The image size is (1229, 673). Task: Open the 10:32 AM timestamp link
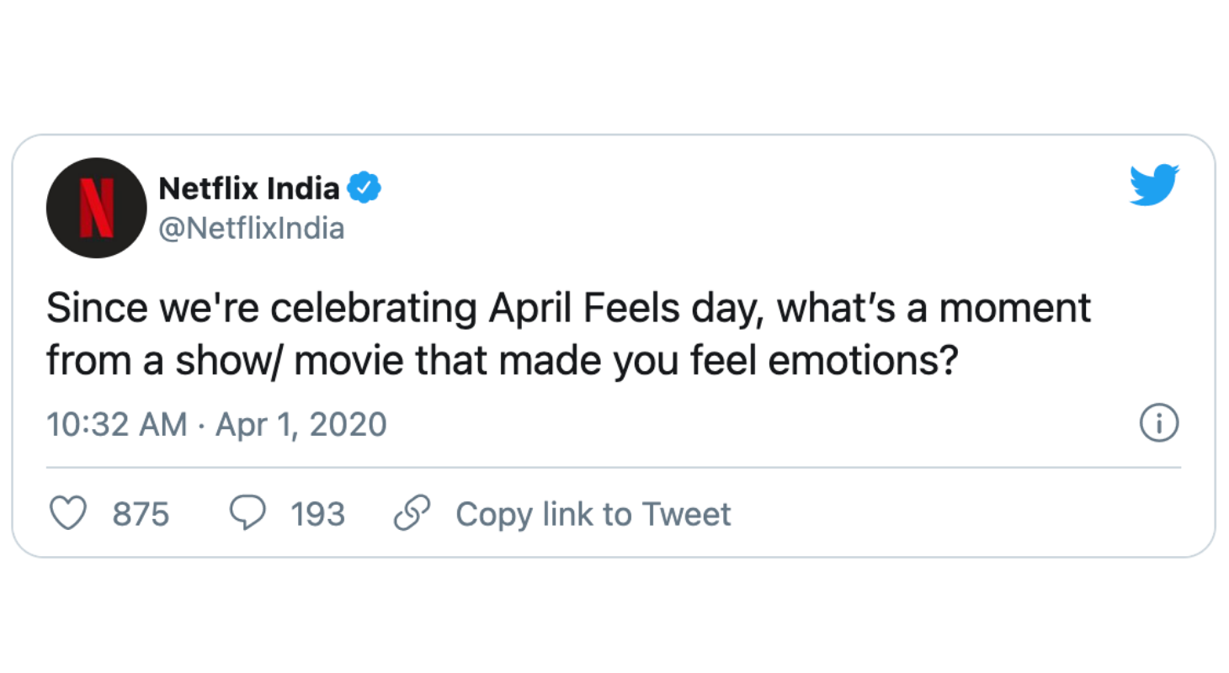(x=117, y=425)
